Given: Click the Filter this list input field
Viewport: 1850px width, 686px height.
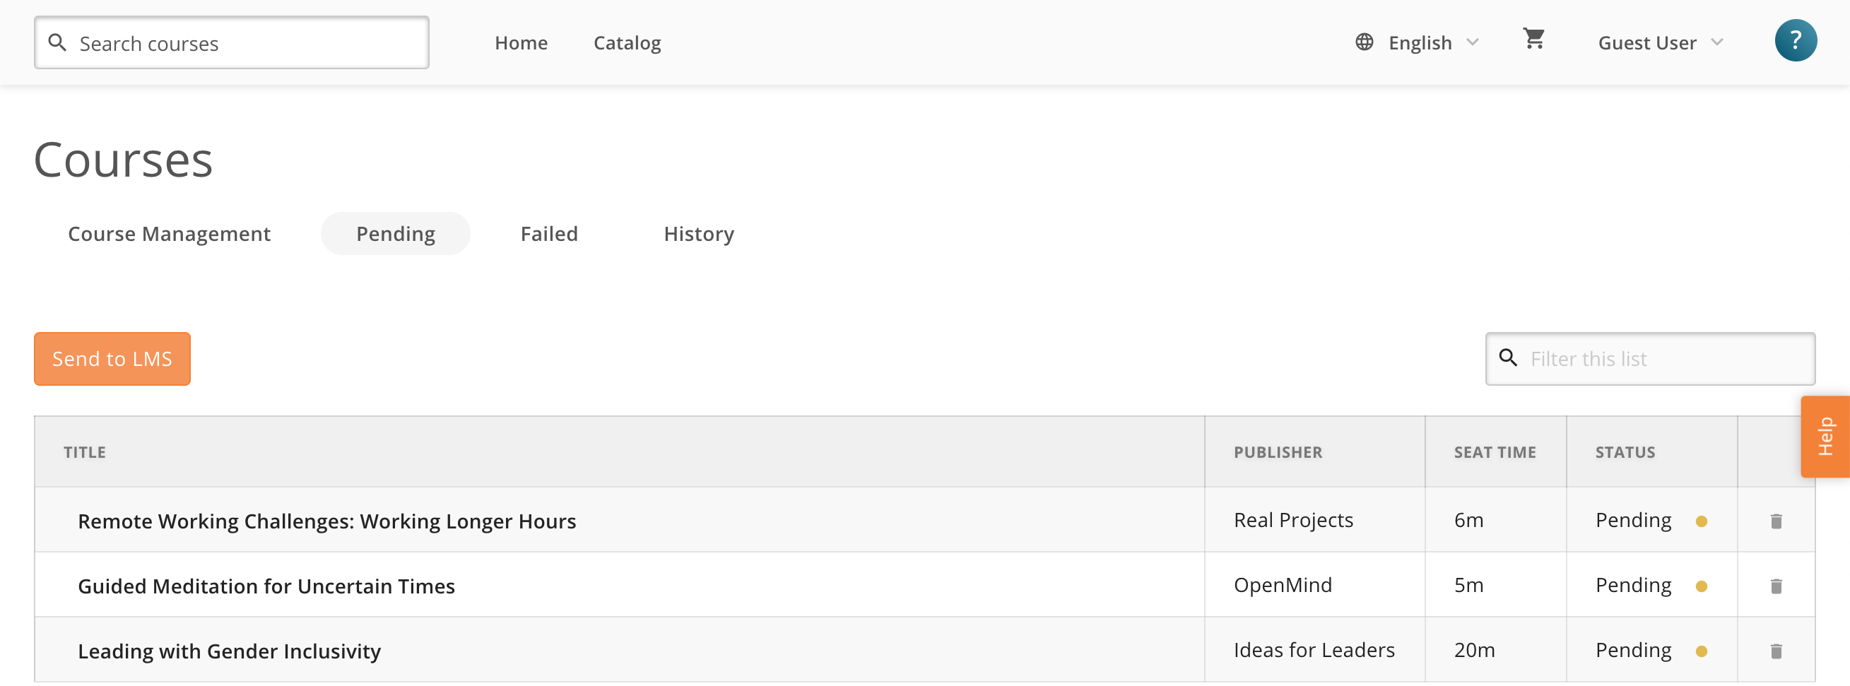Looking at the screenshot, I should click(x=1649, y=358).
